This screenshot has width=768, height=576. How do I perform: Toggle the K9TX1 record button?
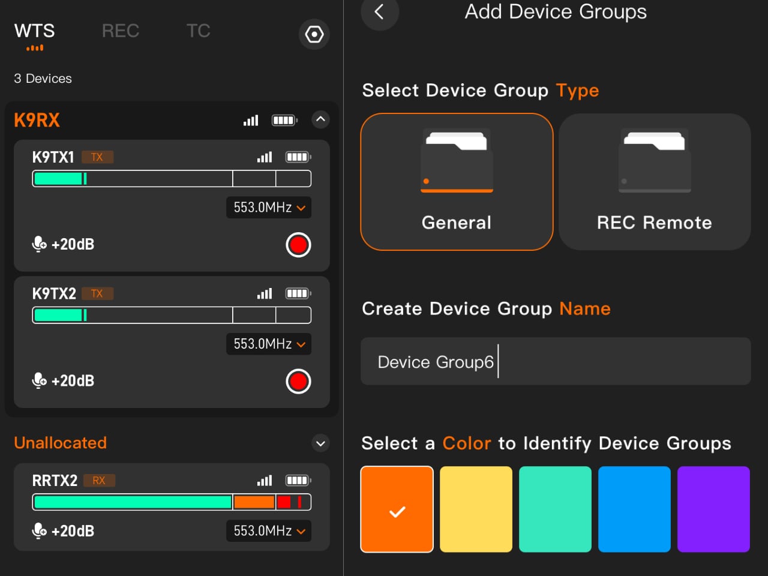[x=298, y=245]
